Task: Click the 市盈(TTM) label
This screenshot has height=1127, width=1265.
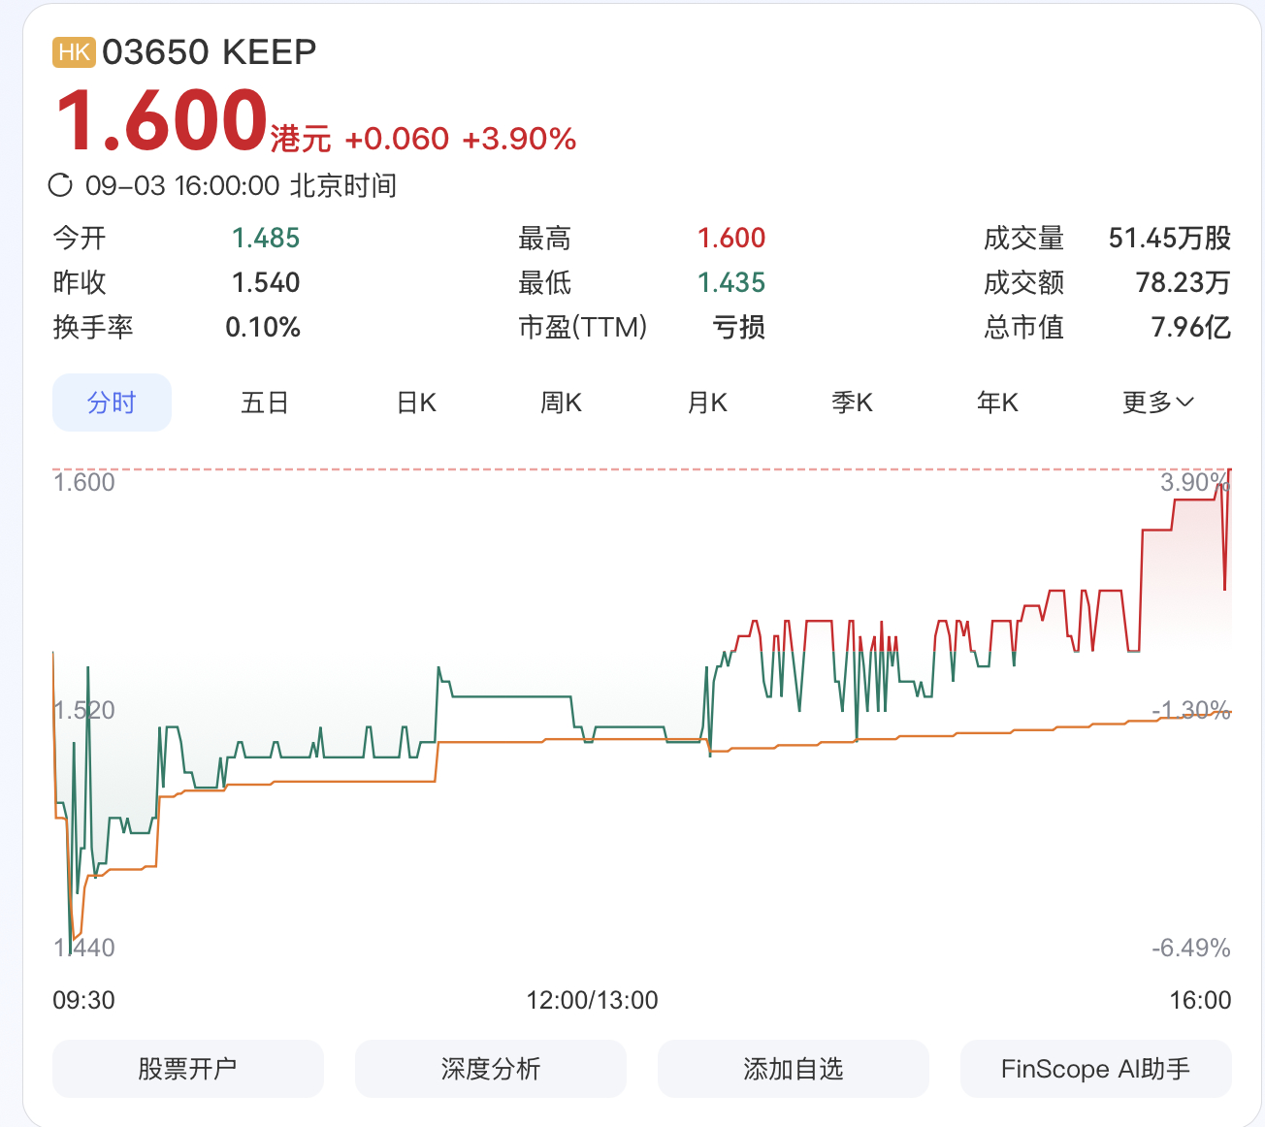Action: coord(582,327)
